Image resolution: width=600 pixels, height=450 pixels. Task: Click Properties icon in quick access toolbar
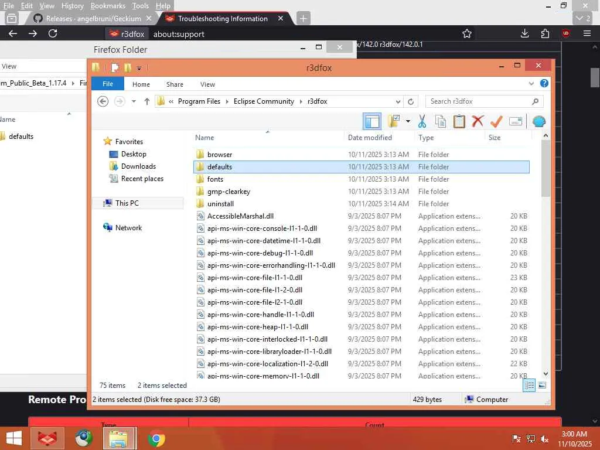pyautogui.click(x=114, y=68)
